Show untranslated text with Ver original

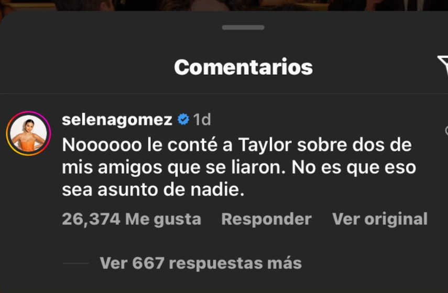[x=380, y=219]
